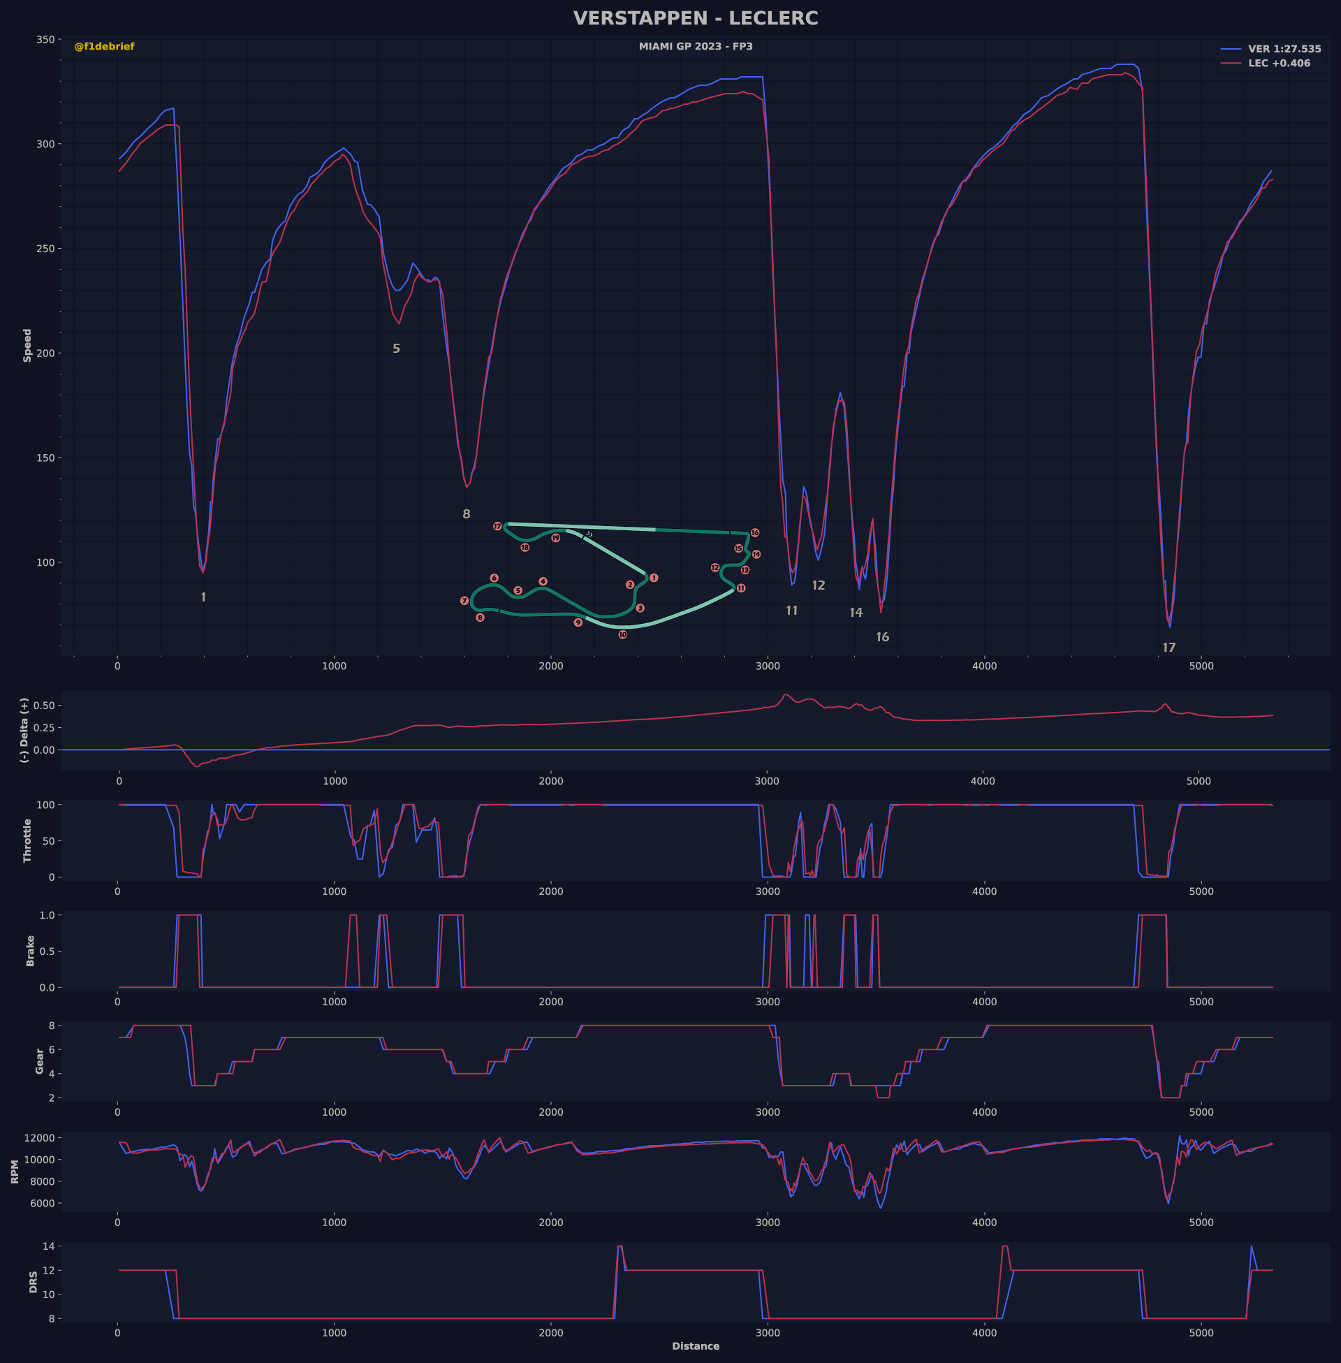
Task: Click turn 1 marker on track map
Action: (x=654, y=578)
